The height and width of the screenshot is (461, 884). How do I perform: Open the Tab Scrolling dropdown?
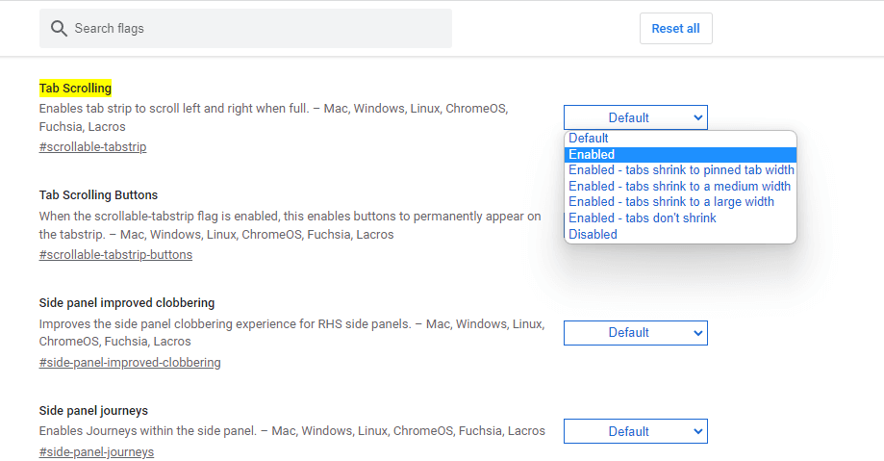click(x=635, y=117)
